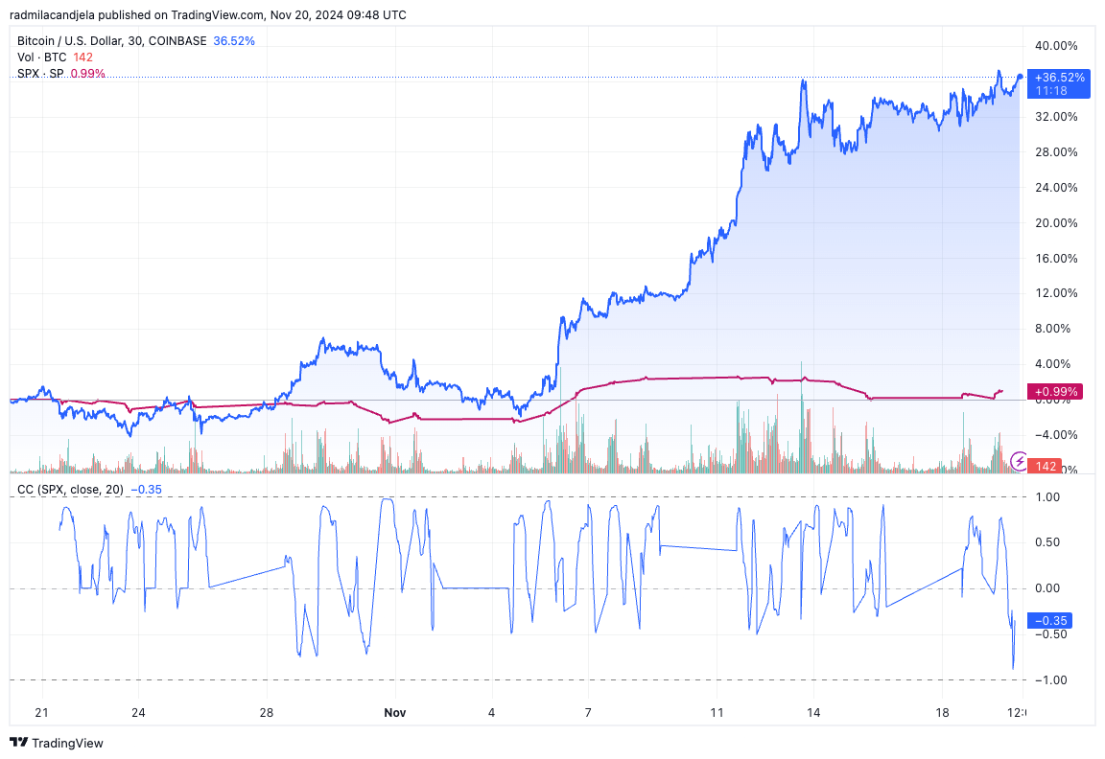Click the 0.99% value next to SPX · SP
This screenshot has height=759, width=1105.
pyautogui.click(x=87, y=73)
